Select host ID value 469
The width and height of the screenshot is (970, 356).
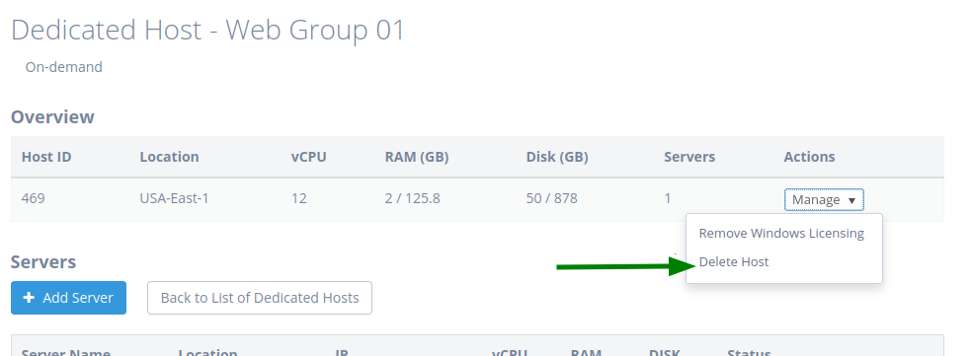[x=33, y=199]
